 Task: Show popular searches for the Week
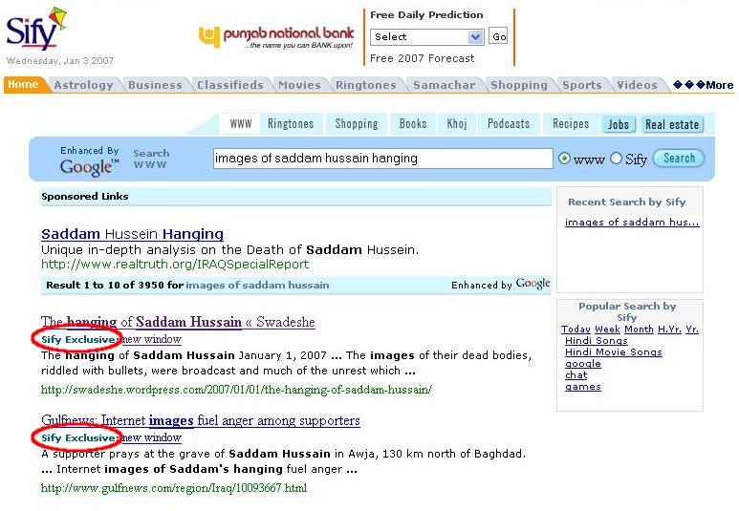pyautogui.click(x=607, y=330)
